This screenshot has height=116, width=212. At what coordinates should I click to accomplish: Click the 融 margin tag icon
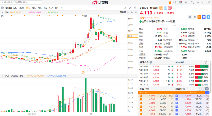161,8
